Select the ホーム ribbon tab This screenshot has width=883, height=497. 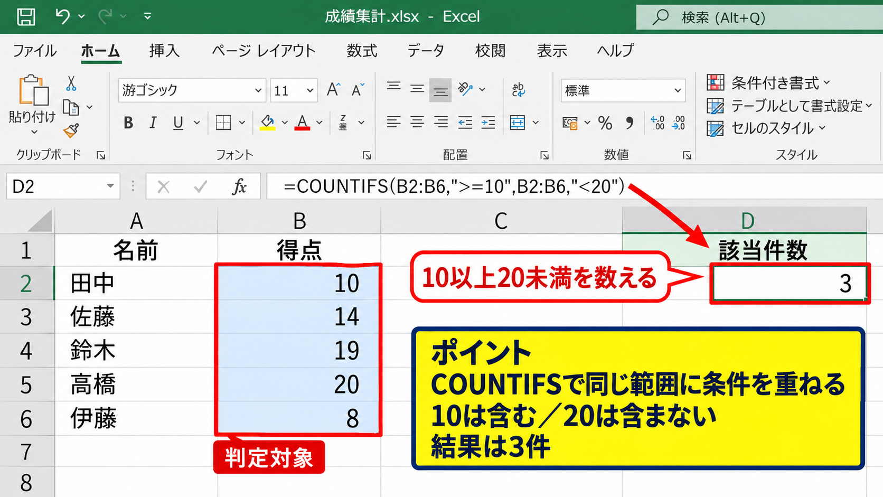[100, 51]
